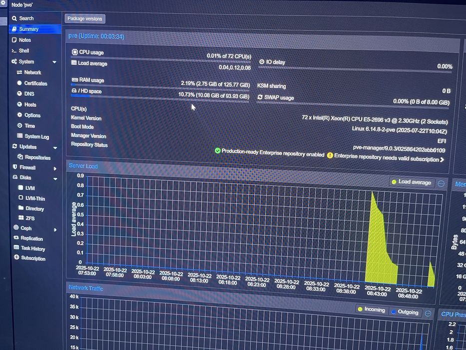Collapse the Updates submenu arrow

(x=55, y=147)
